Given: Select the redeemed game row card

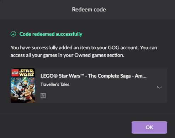Looking at the screenshot, I should (x=89, y=85).
